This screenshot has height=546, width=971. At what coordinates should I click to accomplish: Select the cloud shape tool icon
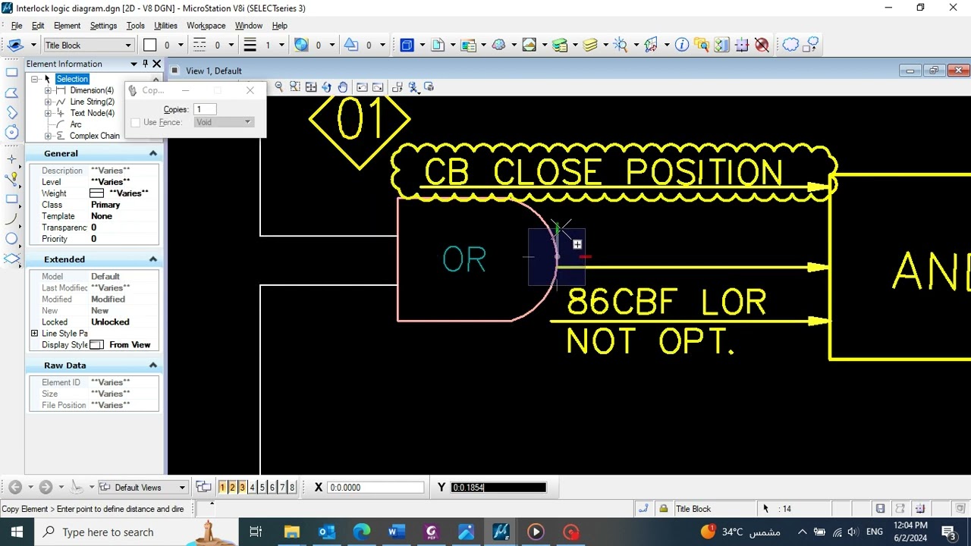[x=790, y=45]
